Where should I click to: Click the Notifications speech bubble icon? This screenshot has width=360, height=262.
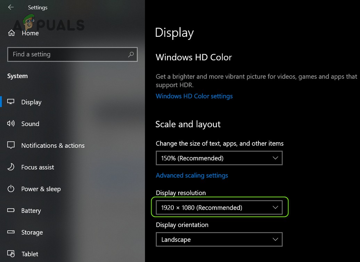click(11, 145)
